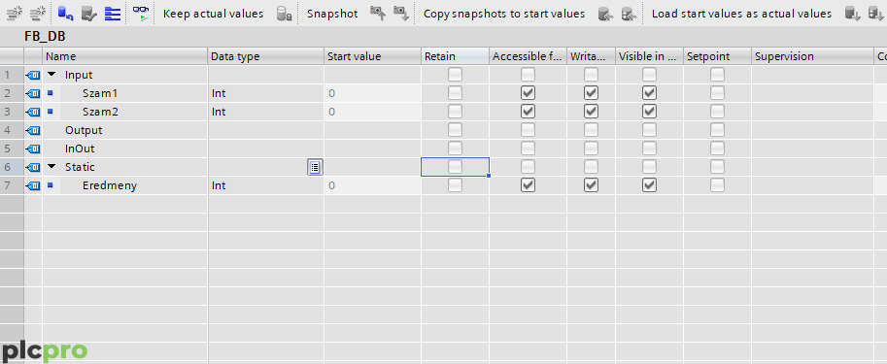Click the first Copy snapshots database arrow icon

[x=606, y=13]
